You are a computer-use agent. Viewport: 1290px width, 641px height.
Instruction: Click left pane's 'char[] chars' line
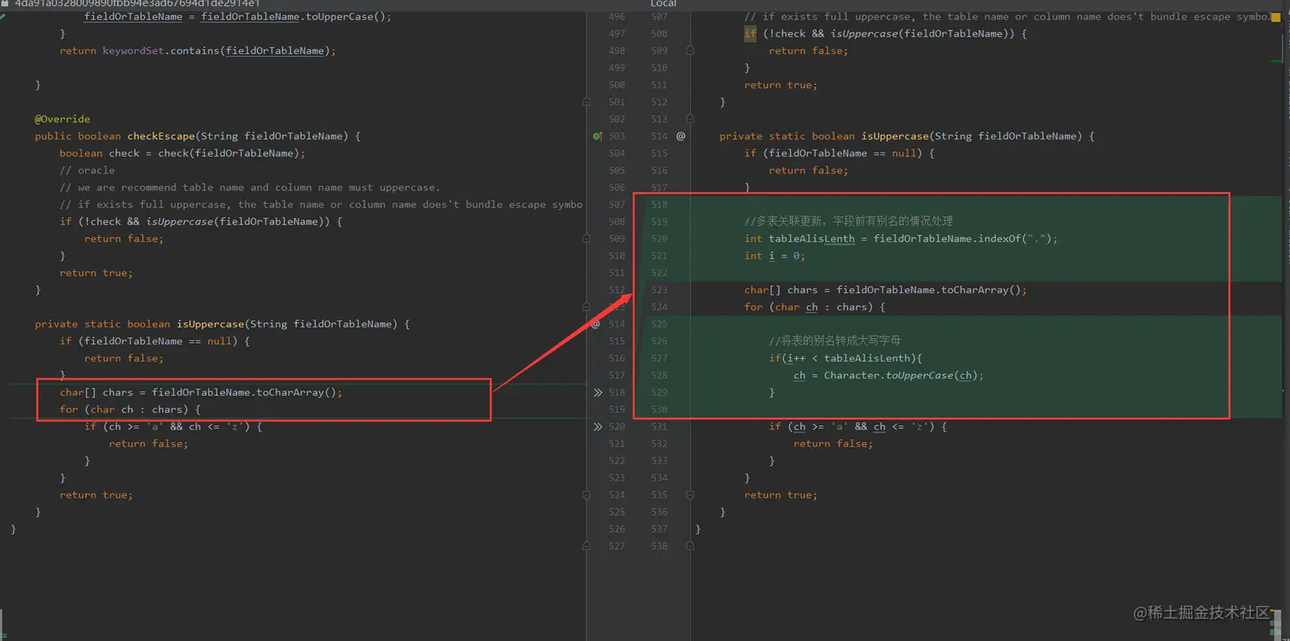point(200,392)
